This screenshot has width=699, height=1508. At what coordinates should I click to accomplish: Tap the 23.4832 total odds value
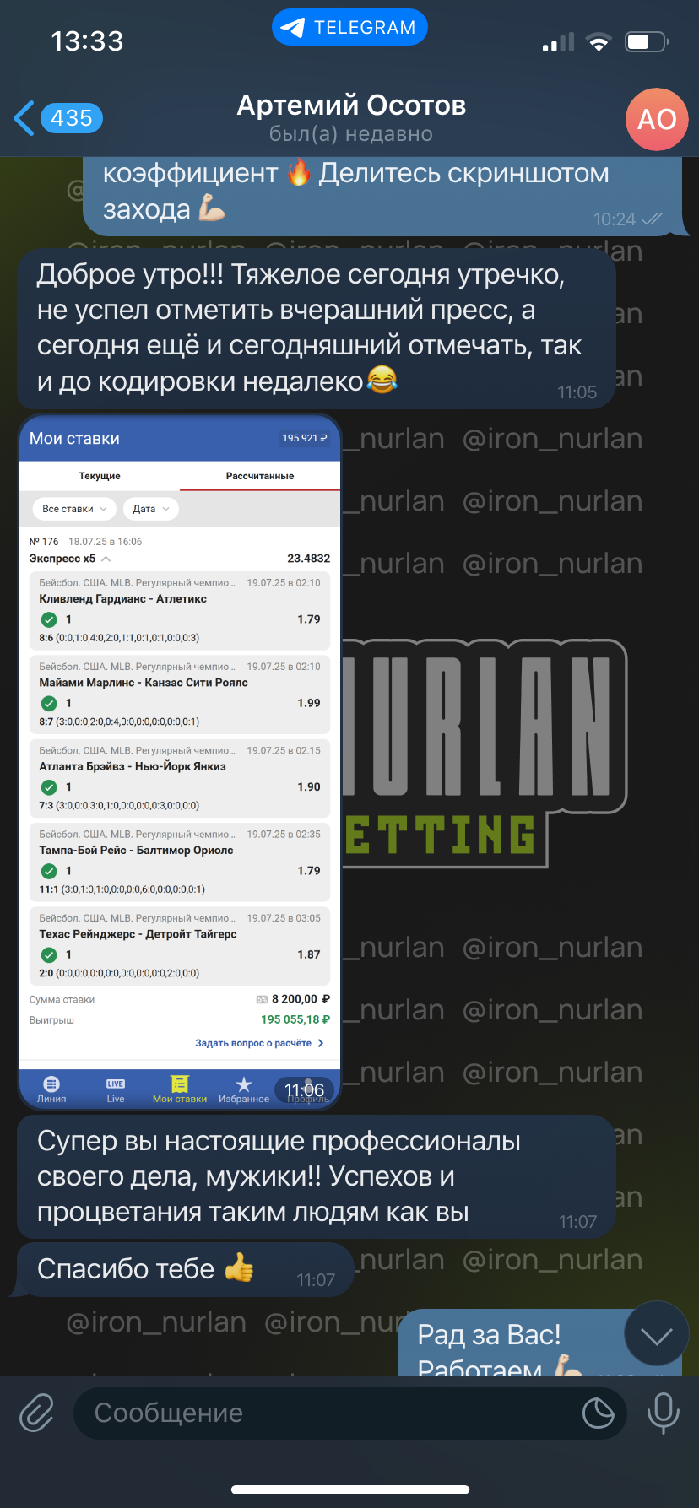309,559
